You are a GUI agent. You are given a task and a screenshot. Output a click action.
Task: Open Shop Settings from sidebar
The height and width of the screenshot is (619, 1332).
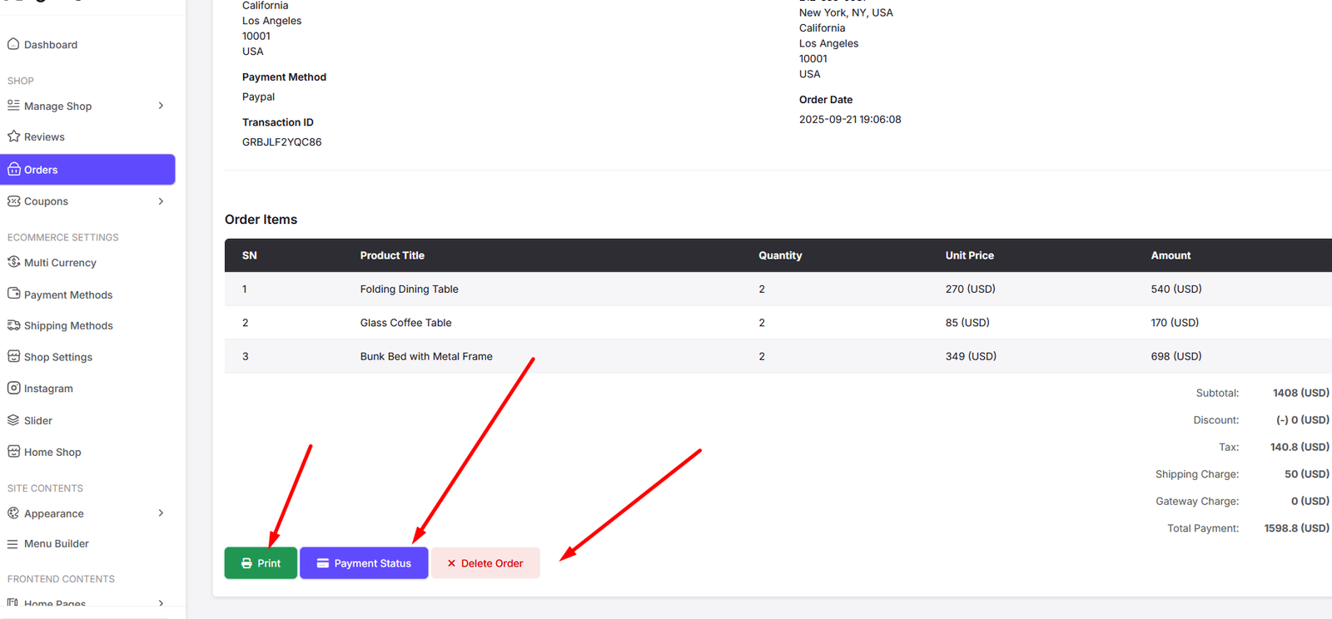[x=57, y=357]
